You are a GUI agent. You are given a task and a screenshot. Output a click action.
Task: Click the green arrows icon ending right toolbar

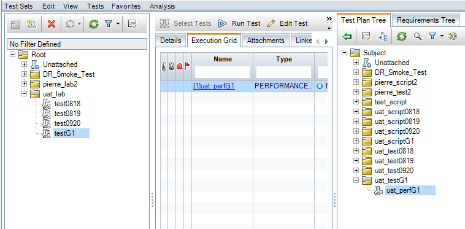click(452, 36)
